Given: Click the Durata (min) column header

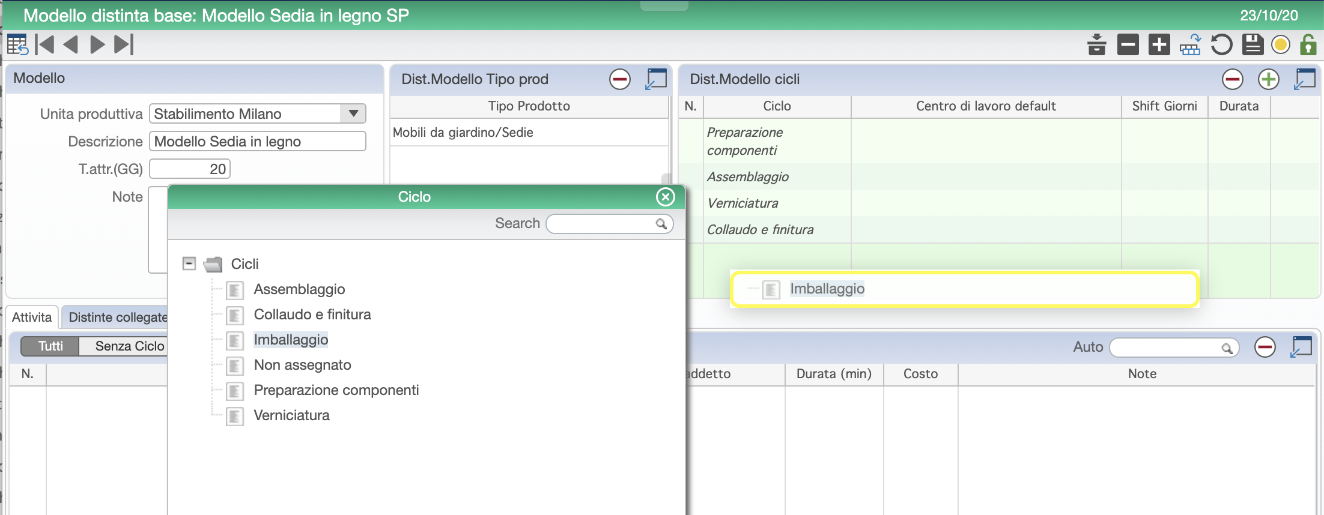Looking at the screenshot, I should (x=834, y=374).
